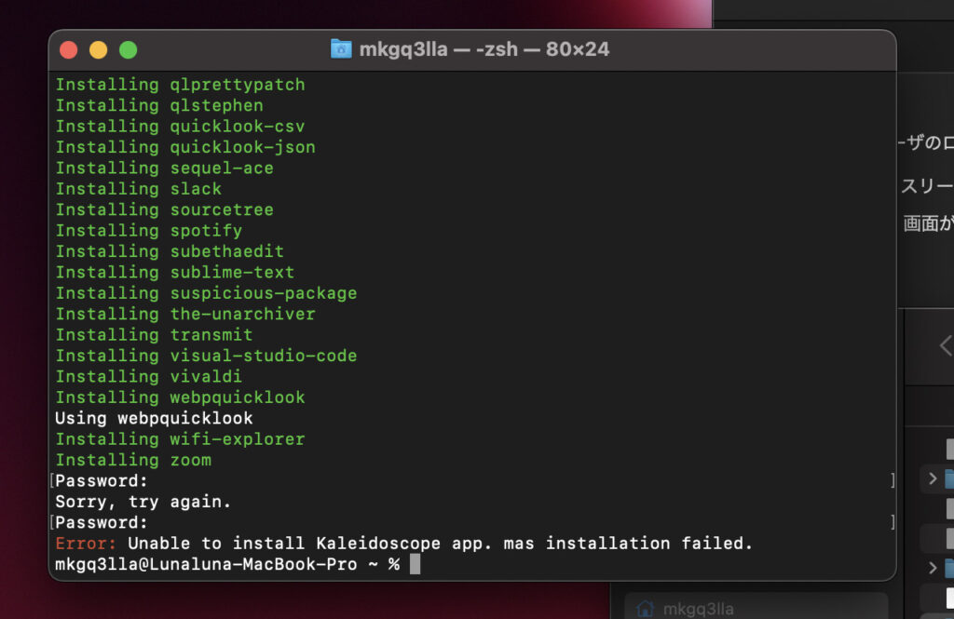Image resolution: width=954 pixels, height=619 pixels.
Task: Click the line 'Installing suspicious-package'
Action: click(206, 293)
